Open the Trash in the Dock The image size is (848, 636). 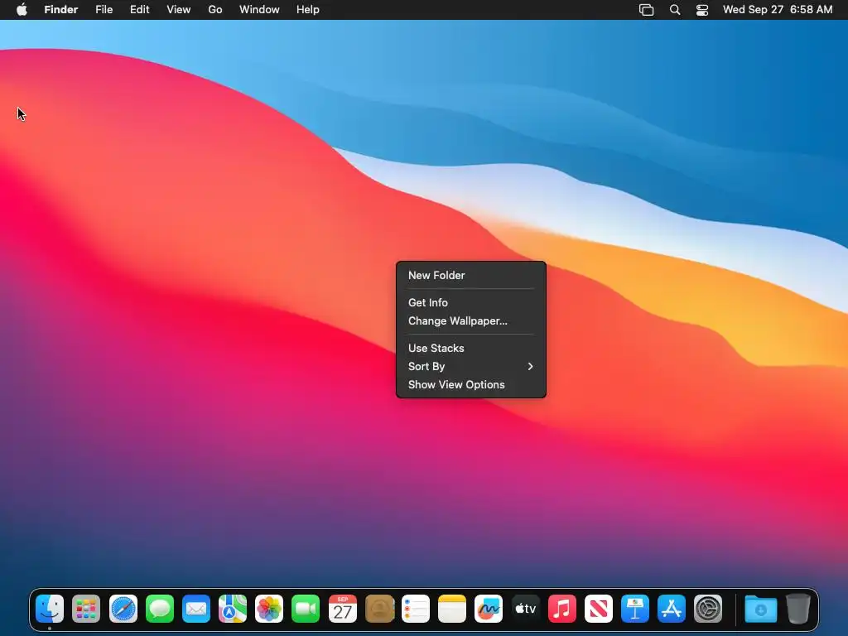pyautogui.click(x=797, y=609)
